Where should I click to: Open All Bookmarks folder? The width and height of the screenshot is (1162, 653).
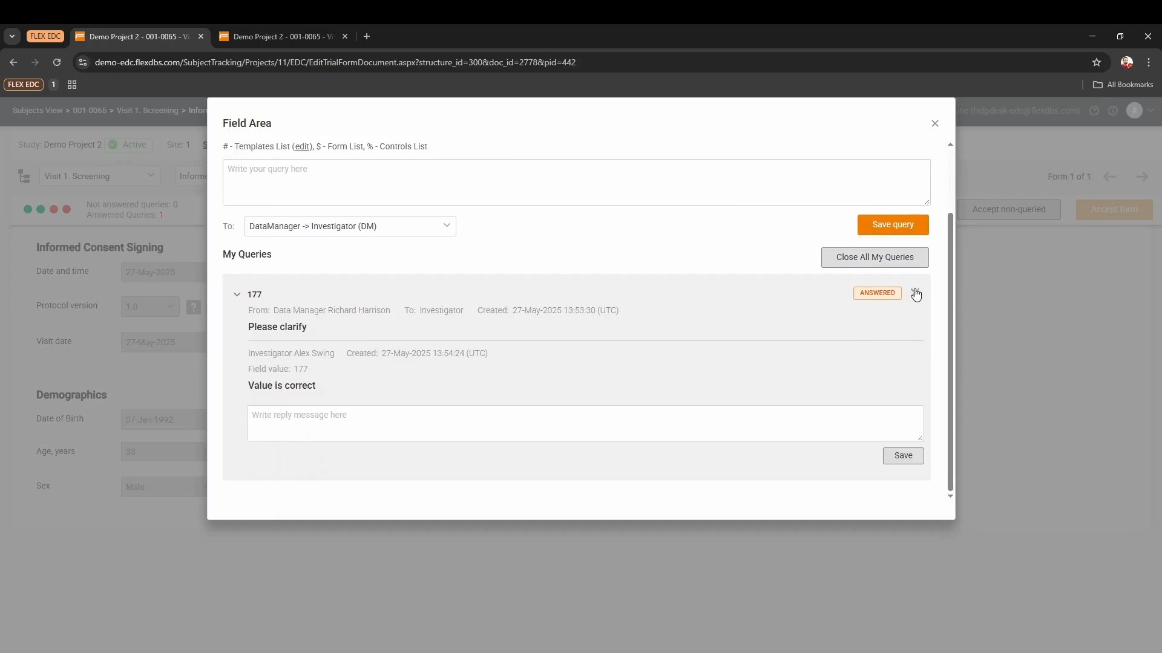click(1123, 85)
